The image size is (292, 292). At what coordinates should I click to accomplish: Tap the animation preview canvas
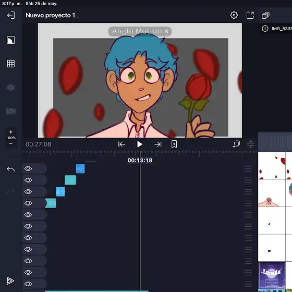140,80
